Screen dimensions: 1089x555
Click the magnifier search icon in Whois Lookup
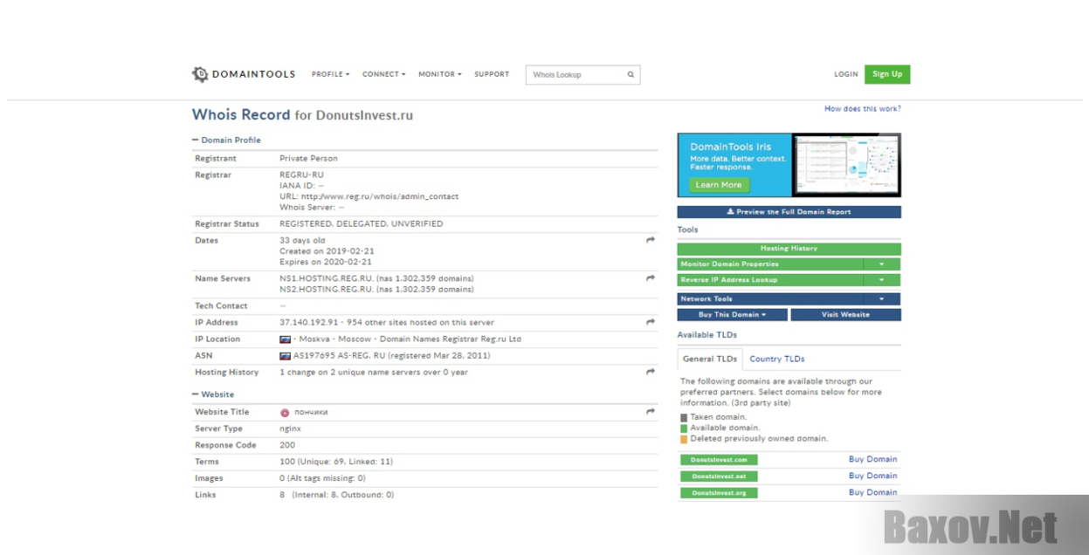(x=631, y=75)
